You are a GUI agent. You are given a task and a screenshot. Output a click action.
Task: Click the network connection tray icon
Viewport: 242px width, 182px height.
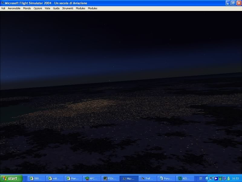click(211, 178)
